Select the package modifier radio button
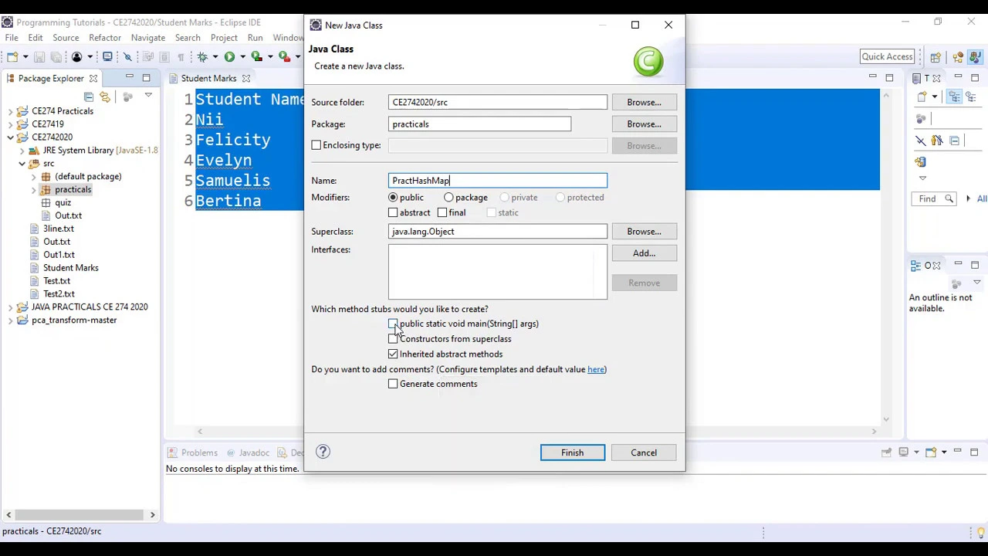988x556 pixels. click(x=448, y=198)
